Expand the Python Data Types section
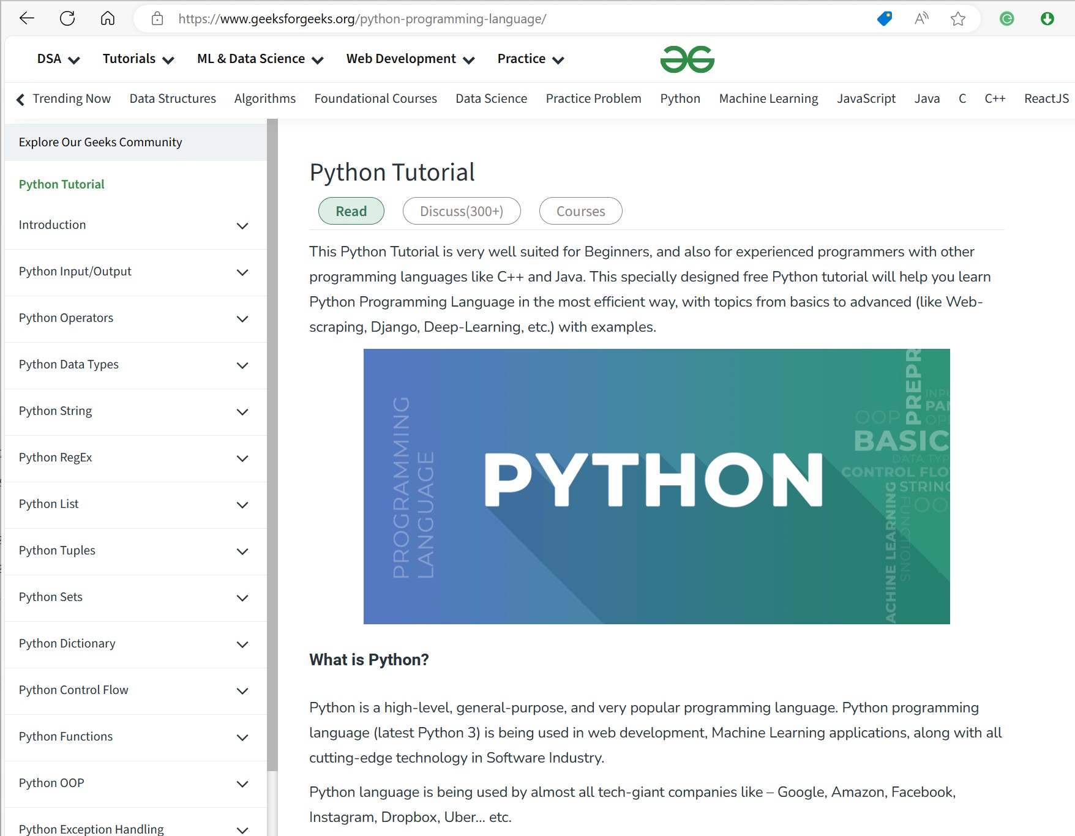The width and height of the screenshot is (1075, 836). [135, 365]
